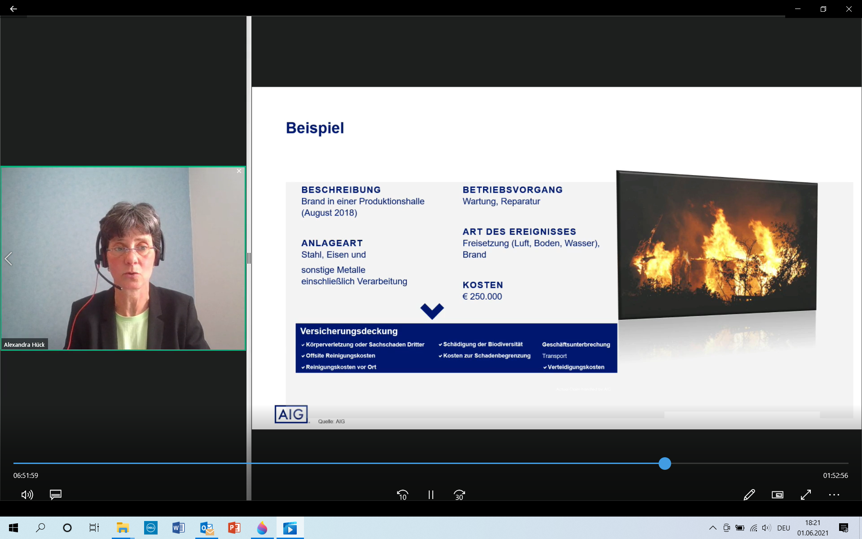The image size is (862, 539).
Task: Toggle subtitles and captions button
Action: [x=55, y=495]
